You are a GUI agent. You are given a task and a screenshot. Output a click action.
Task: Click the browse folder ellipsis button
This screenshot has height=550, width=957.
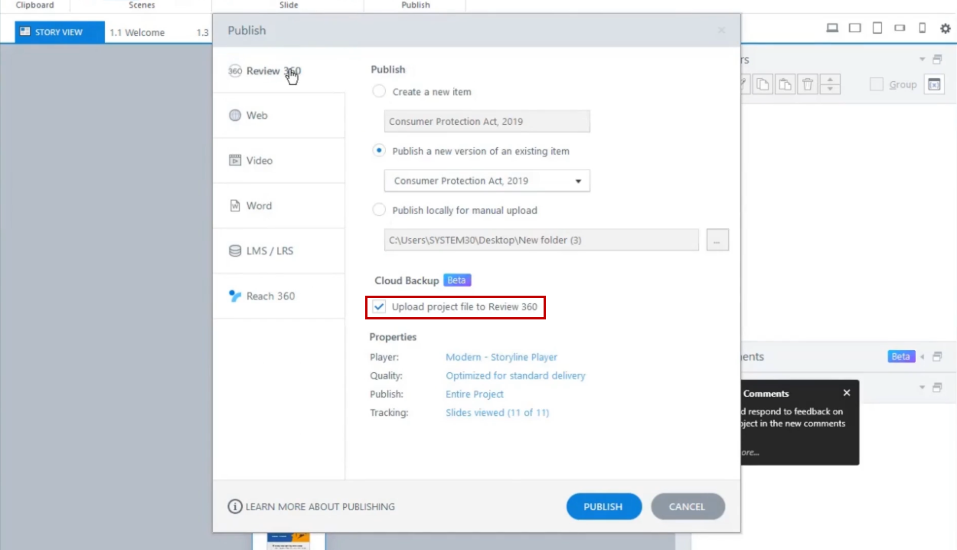tap(717, 240)
